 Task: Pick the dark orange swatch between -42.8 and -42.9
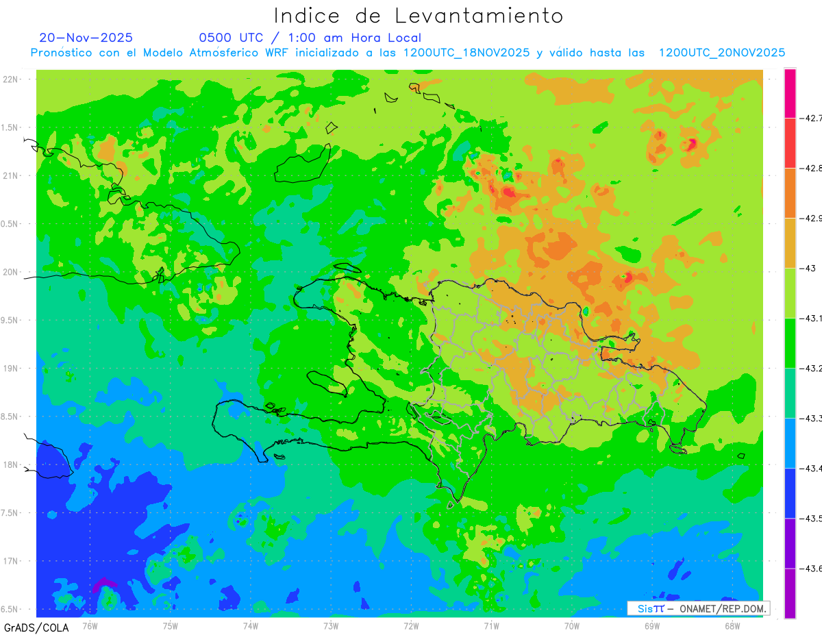(790, 192)
